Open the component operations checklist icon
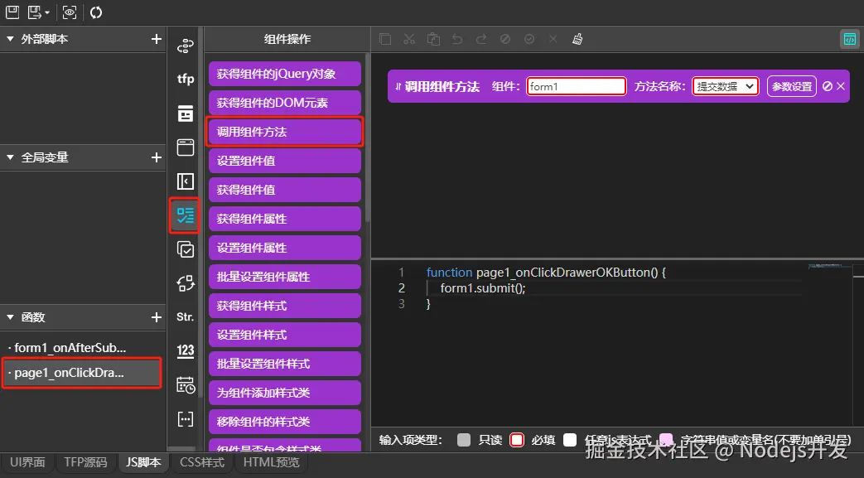864x478 pixels. [x=185, y=215]
